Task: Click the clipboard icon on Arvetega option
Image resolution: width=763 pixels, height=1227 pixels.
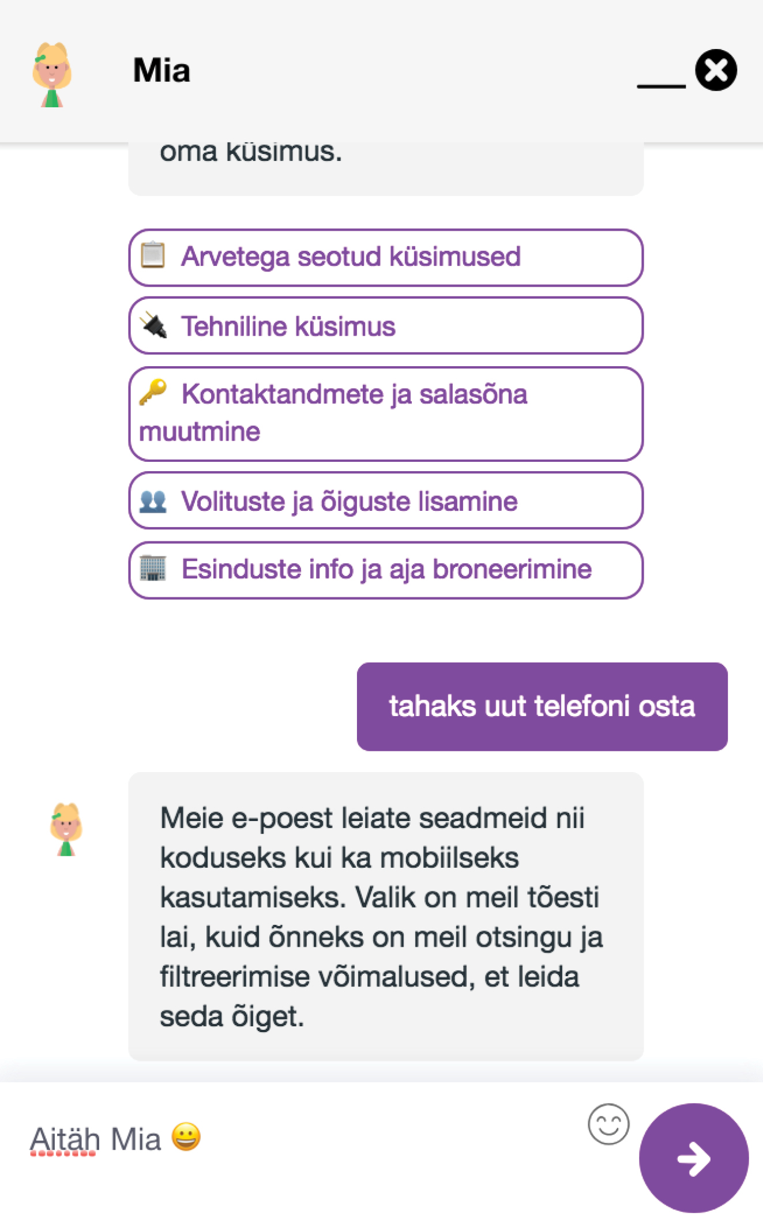Action: [x=153, y=255]
